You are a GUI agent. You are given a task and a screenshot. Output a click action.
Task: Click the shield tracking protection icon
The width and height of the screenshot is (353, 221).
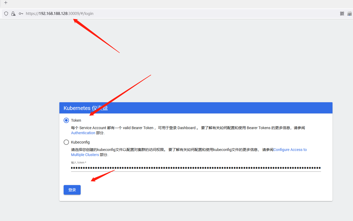(6, 14)
